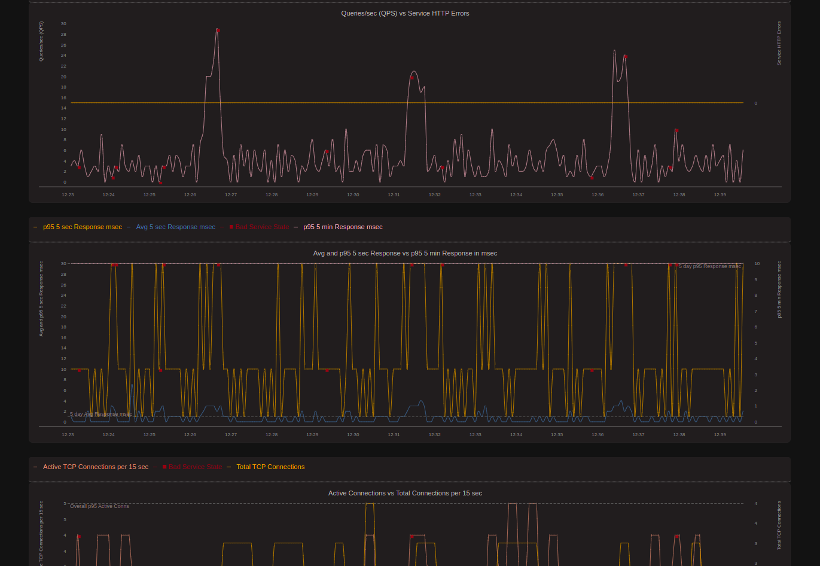Screen dimensions: 820x566
Task: Hide the "Total TCP Connections" series via its legend entry
Action: (270, 467)
